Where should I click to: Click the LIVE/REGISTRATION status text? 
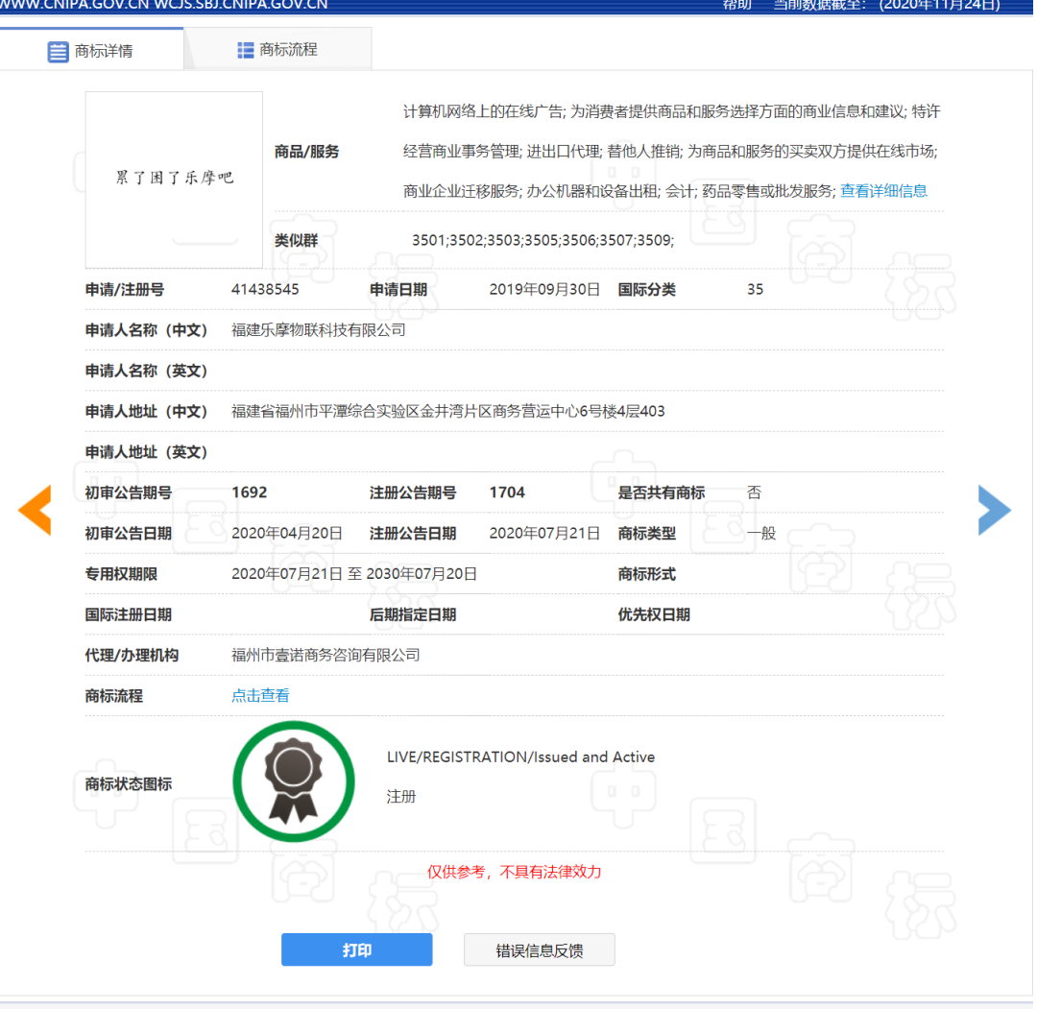coord(520,757)
